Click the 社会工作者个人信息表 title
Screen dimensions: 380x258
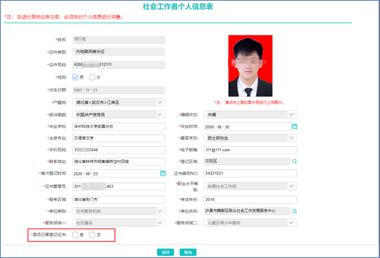pos(178,7)
